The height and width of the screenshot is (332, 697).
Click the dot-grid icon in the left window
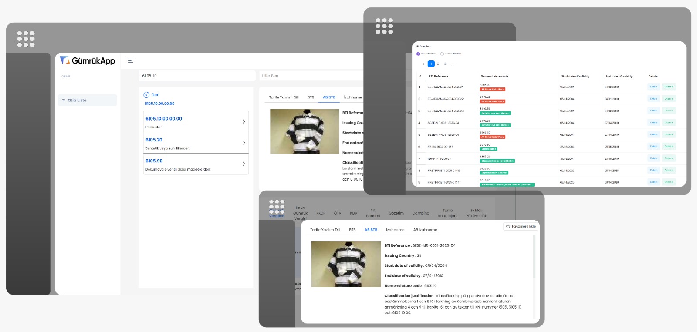[x=26, y=39]
